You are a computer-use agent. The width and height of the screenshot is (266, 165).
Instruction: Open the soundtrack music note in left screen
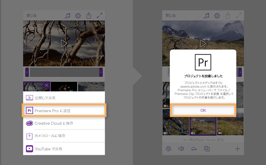tap(68, 16)
